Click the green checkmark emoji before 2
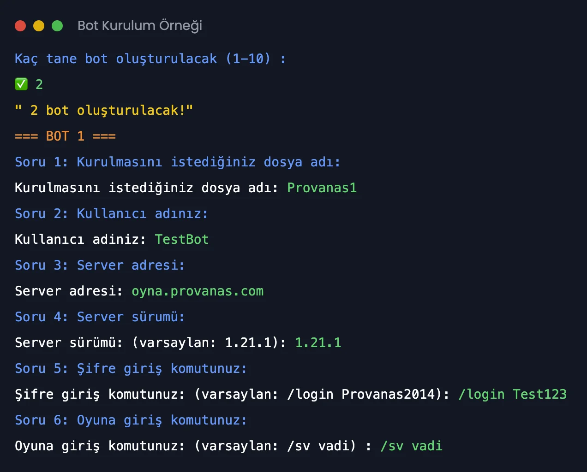This screenshot has height=472, width=587. (x=21, y=84)
